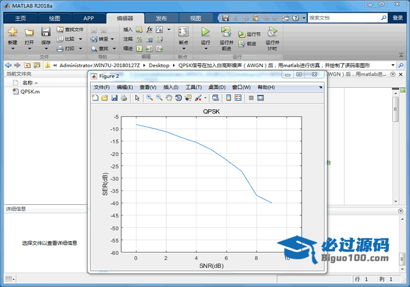Click the Run and Time icon
Image resolution: width=410 pixels, height=287 pixels.
coord(272,32)
